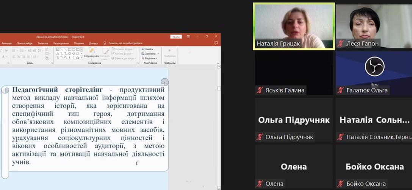Open Ribbon Display Options in title bar

[x=188, y=36]
